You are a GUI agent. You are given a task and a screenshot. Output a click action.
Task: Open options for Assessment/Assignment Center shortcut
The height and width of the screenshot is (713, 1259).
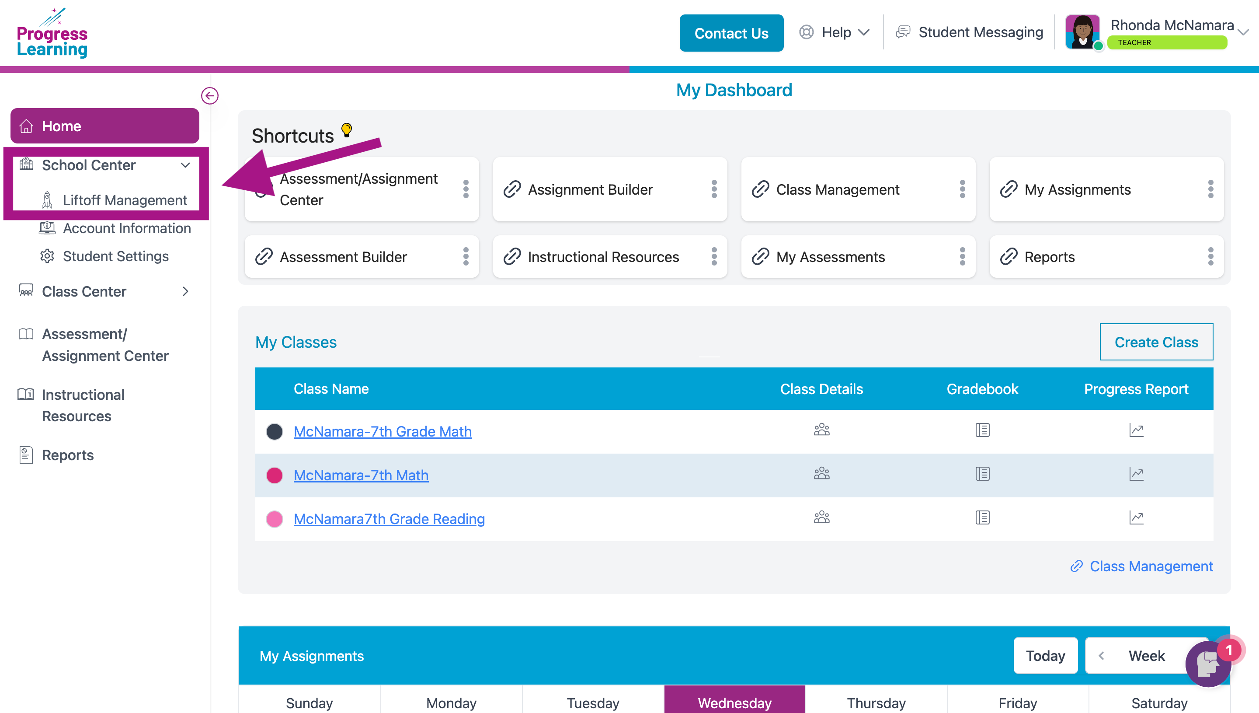(x=466, y=189)
